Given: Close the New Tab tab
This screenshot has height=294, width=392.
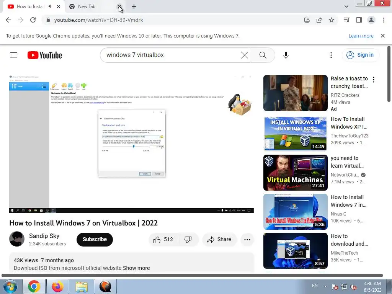Looking at the screenshot, I should click(x=119, y=7).
